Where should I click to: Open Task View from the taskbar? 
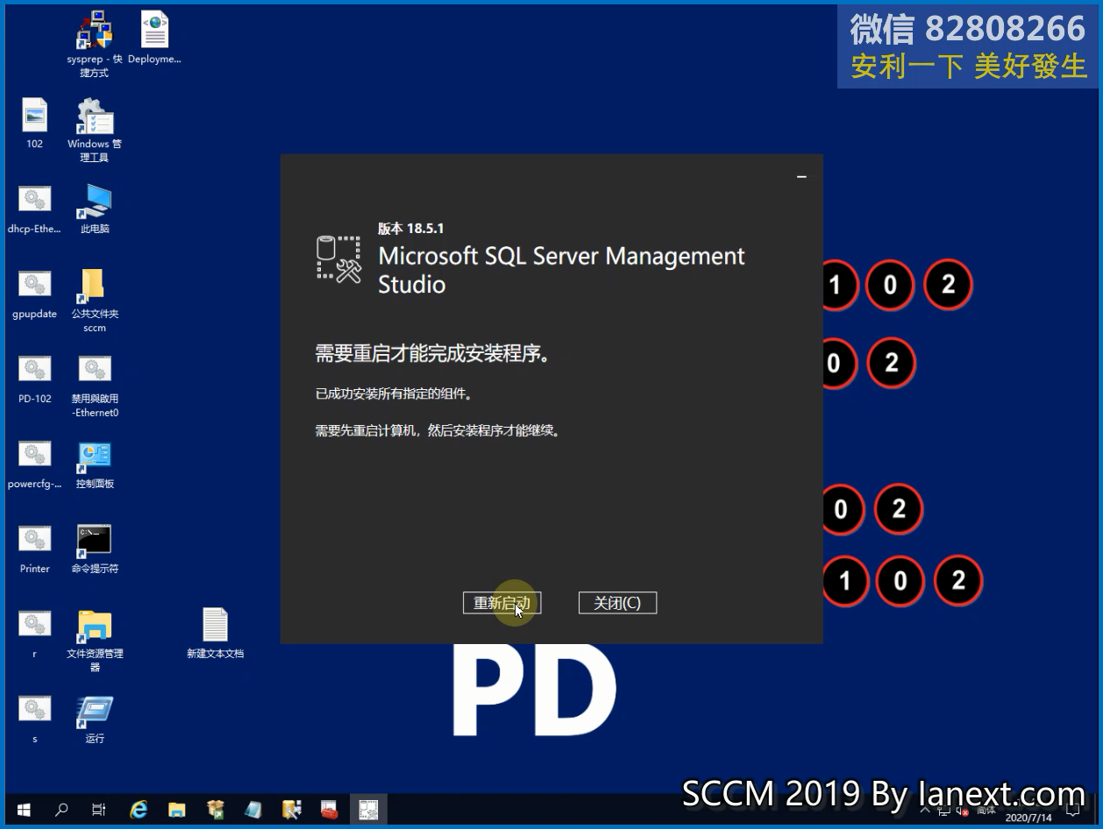click(x=99, y=810)
